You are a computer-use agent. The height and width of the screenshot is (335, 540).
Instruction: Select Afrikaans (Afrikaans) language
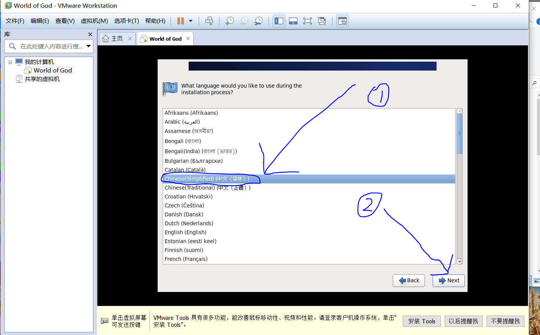(309, 113)
